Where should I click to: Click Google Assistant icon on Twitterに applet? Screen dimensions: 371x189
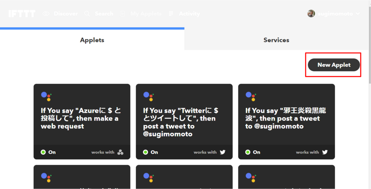pos(149,96)
